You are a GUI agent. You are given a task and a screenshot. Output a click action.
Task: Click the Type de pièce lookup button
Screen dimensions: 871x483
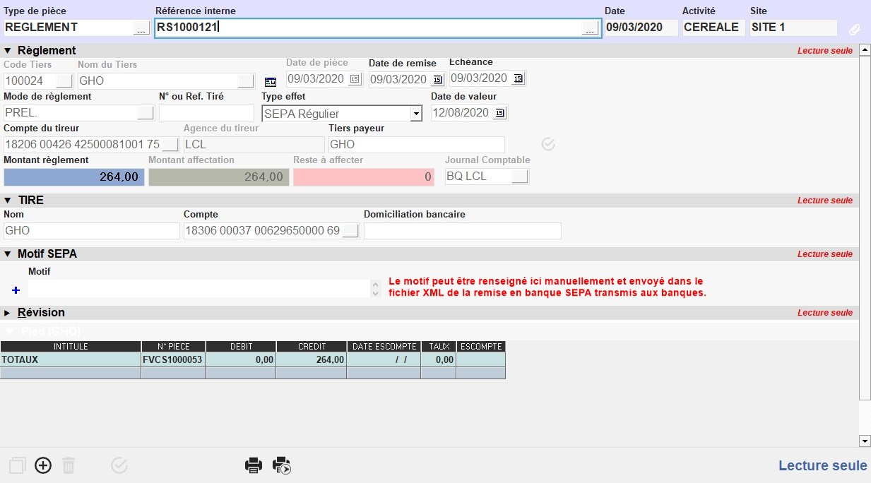click(141, 28)
